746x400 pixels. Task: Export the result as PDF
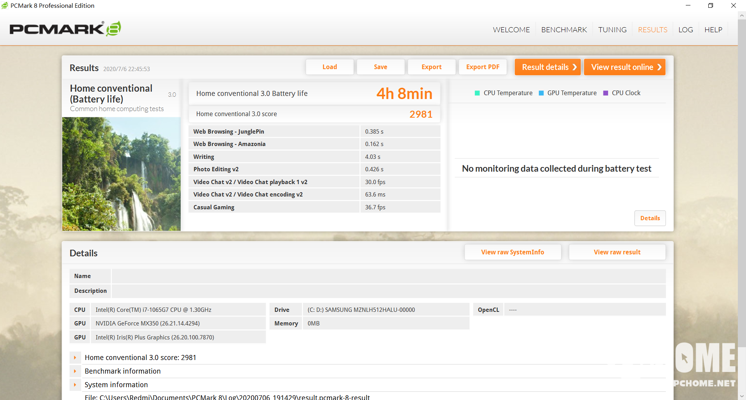click(x=483, y=67)
